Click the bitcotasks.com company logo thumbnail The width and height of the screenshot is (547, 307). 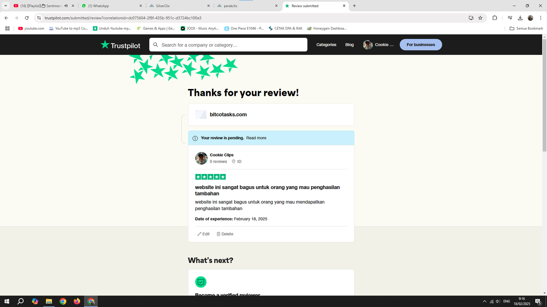[x=201, y=115]
